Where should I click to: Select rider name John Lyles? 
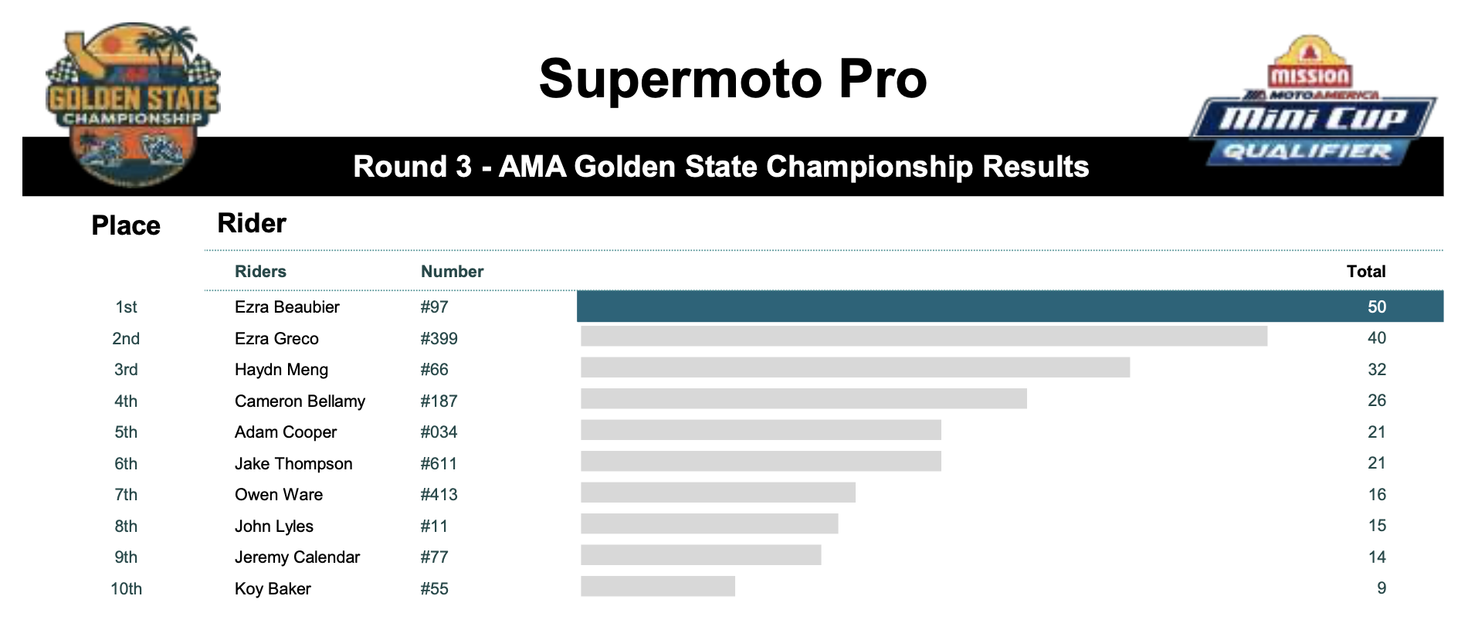coord(274,527)
